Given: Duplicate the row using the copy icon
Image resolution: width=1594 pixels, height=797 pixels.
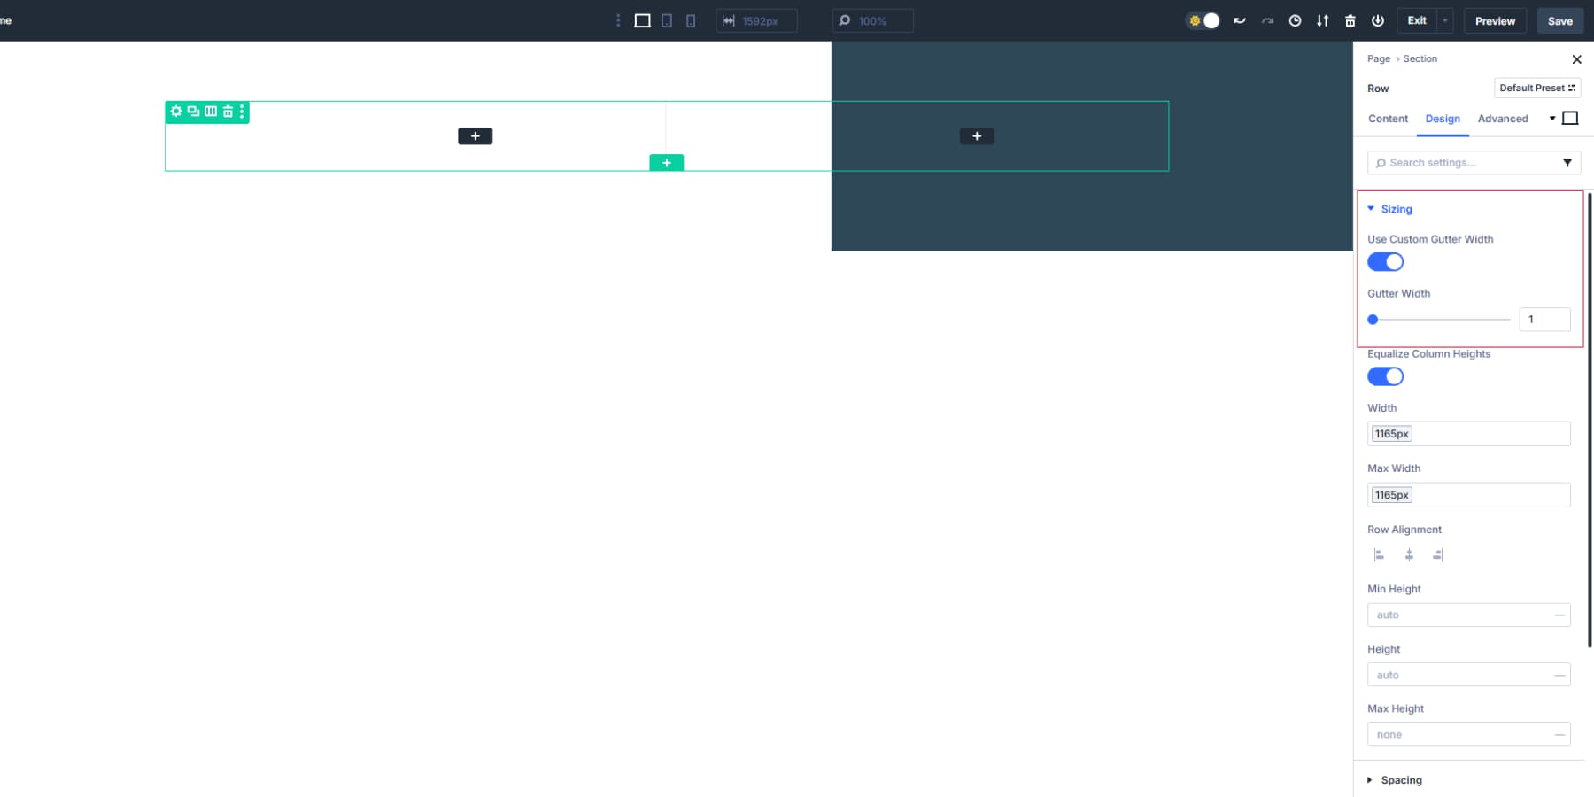Looking at the screenshot, I should click(x=192, y=112).
